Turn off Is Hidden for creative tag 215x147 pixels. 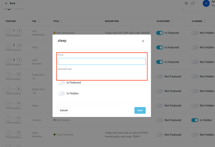click(195, 120)
